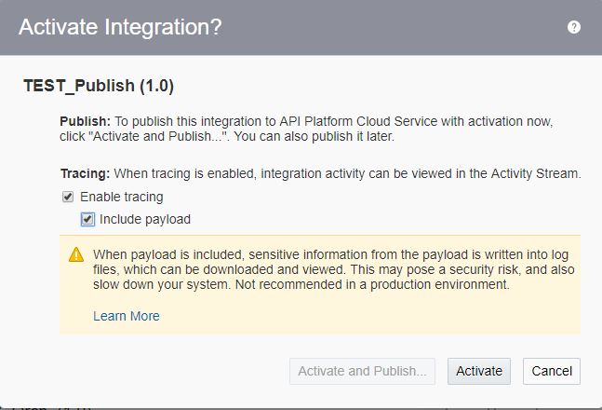Open the Learn More link
602x410 pixels.
click(127, 316)
